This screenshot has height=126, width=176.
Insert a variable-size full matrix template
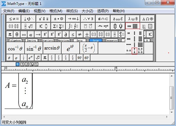(140, 51)
